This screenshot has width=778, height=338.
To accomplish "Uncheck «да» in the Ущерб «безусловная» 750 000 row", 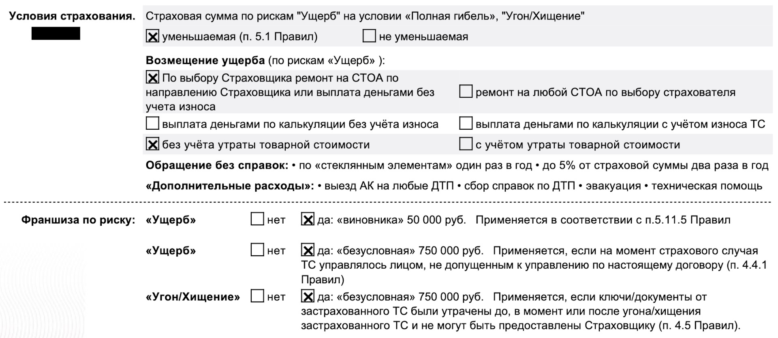I will (x=308, y=250).
